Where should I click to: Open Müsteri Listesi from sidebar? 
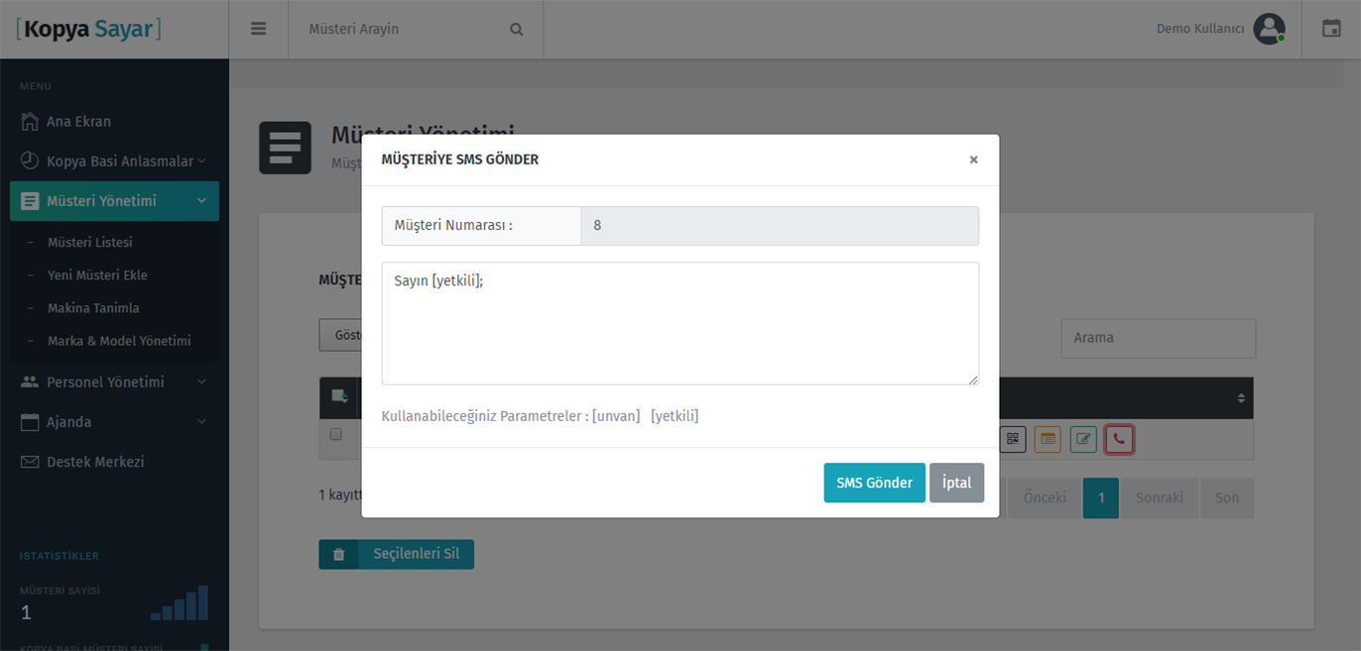coord(89,242)
